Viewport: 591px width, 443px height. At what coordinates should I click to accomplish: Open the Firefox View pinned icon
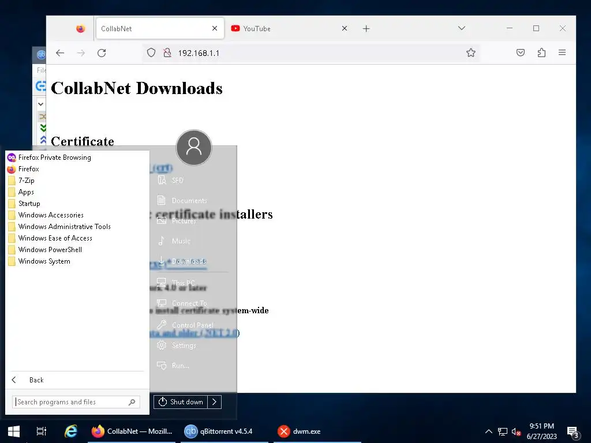[80, 29]
